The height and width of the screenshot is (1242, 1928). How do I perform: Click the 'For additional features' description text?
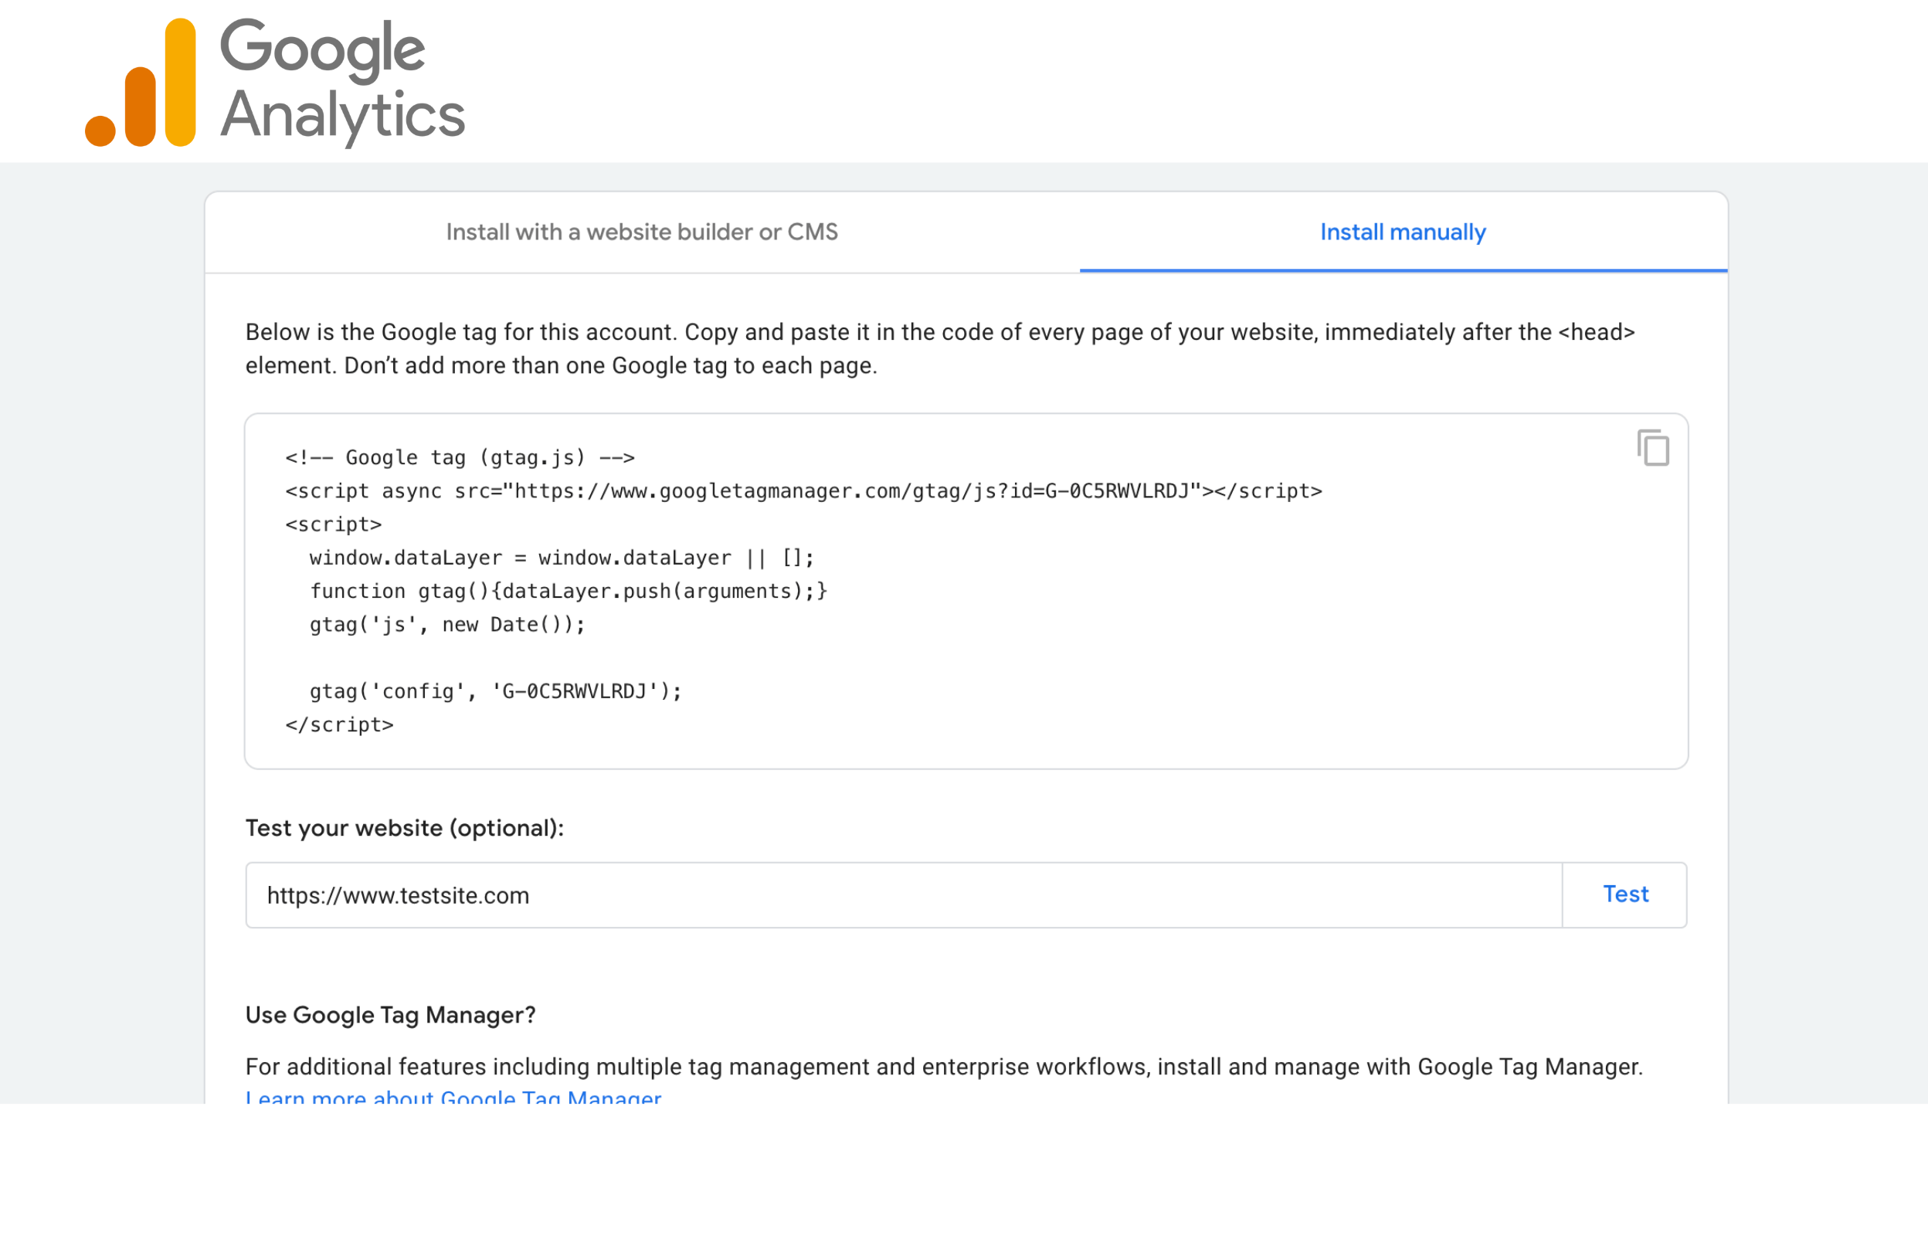pos(943,1066)
